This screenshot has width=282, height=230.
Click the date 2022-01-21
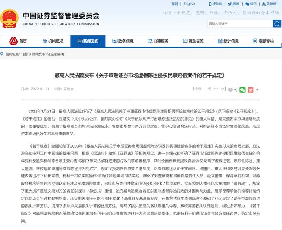click(40, 89)
